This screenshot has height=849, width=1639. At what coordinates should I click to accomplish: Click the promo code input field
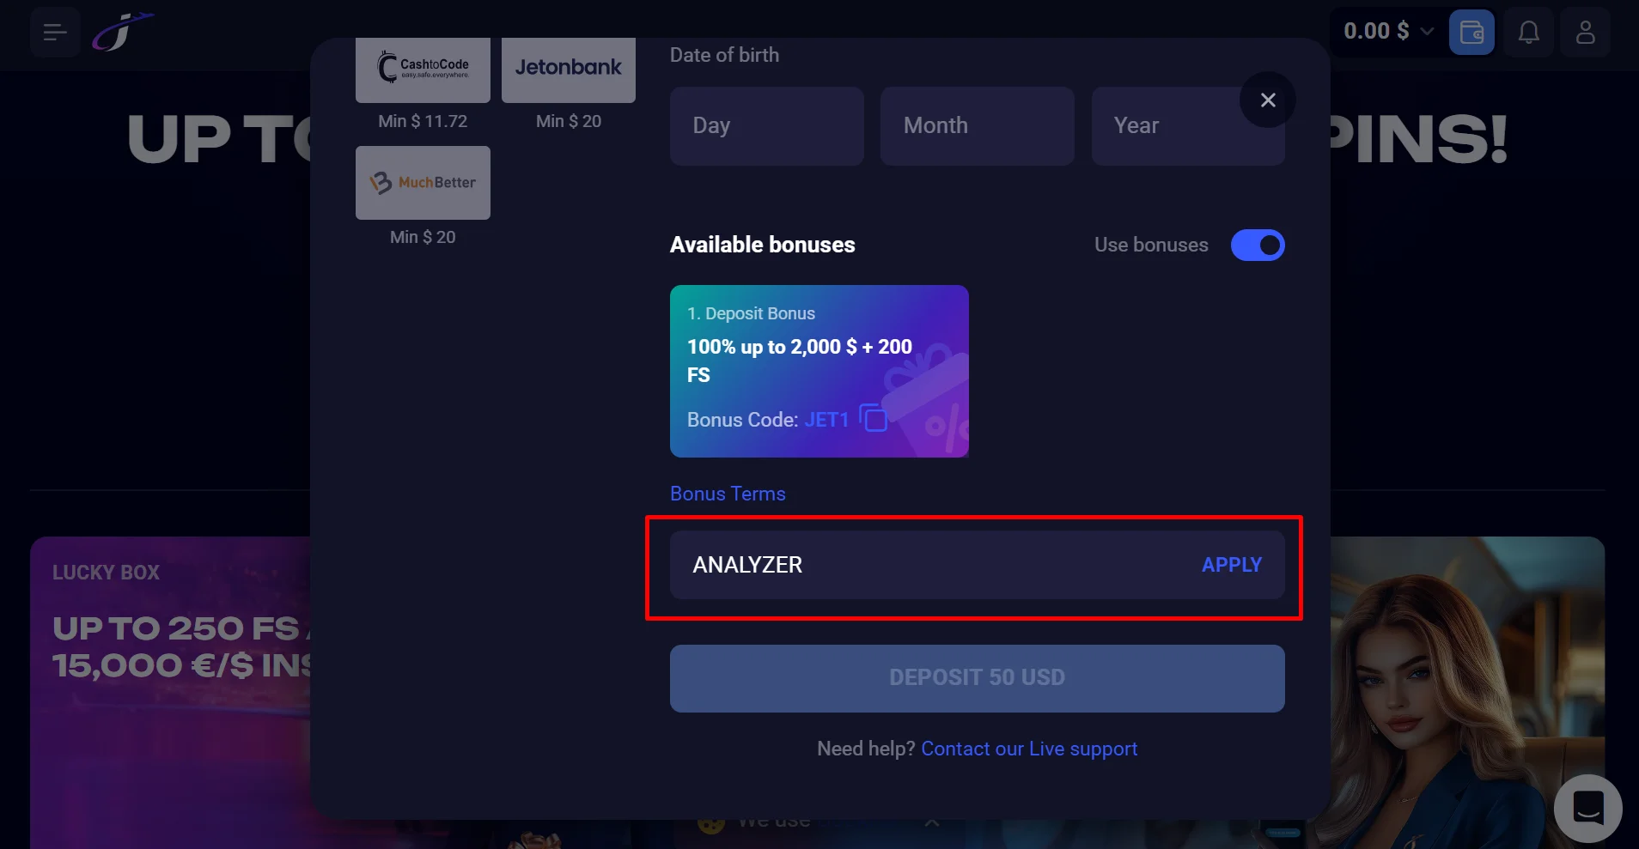tap(928, 565)
